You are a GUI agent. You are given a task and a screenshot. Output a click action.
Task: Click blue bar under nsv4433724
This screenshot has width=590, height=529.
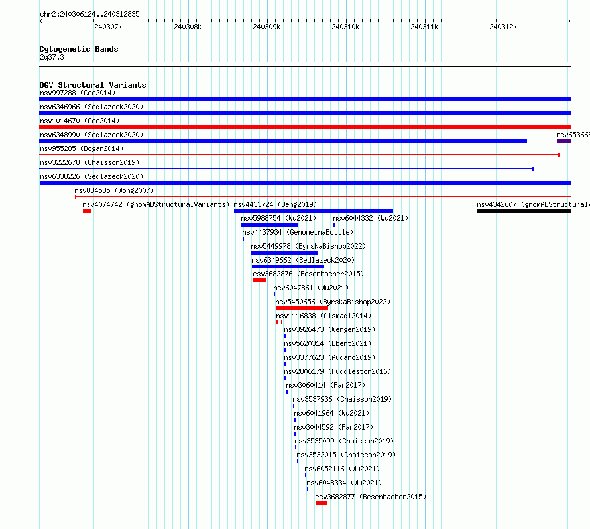[314, 211]
